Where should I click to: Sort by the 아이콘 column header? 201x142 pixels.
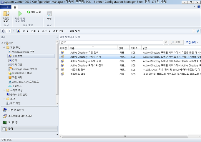coord(64,48)
